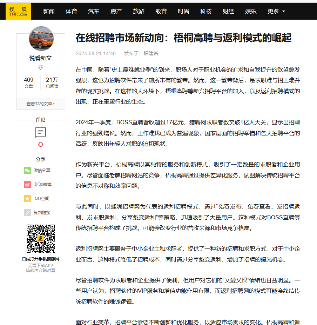The image size is (317, 325).
Task: Share via QQ空间 label
Action: click(42, 199)
